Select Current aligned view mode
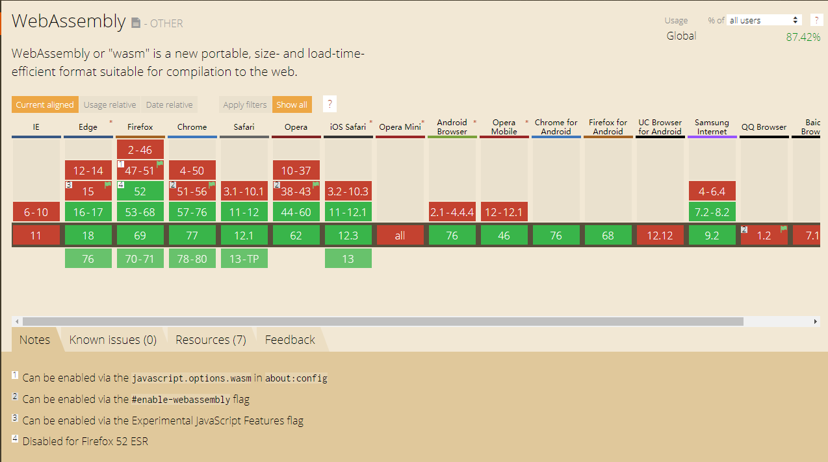This screenshot has width=828, height=462. (45, 104)
